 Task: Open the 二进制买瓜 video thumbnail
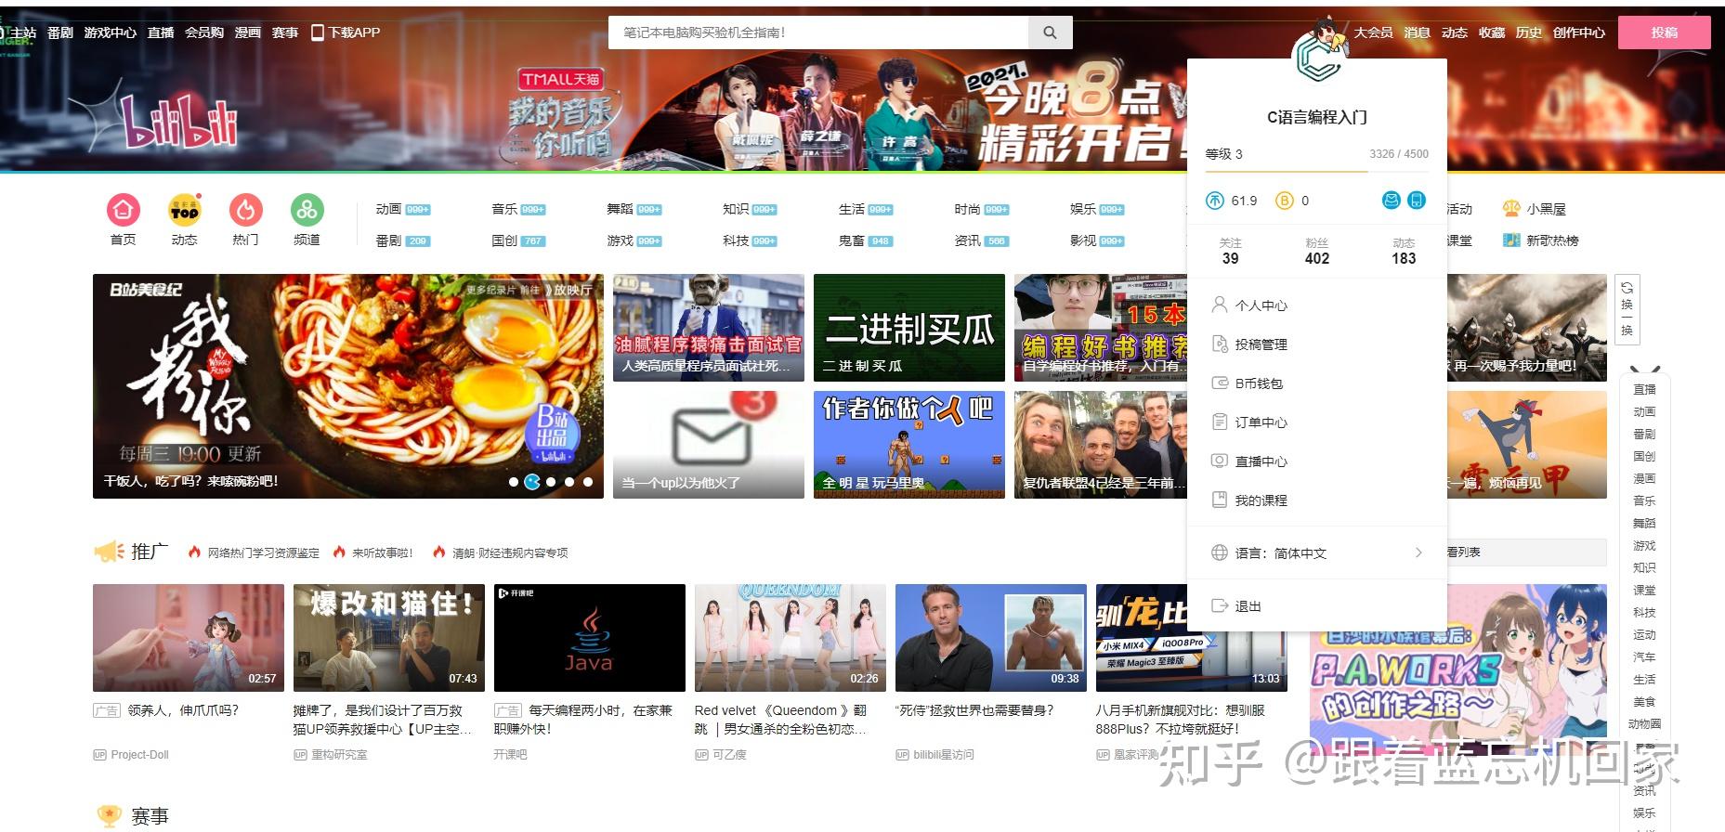tap(909, 328)
